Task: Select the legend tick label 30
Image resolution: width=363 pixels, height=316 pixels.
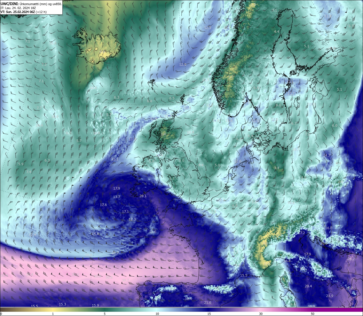Action: (261, 314)
